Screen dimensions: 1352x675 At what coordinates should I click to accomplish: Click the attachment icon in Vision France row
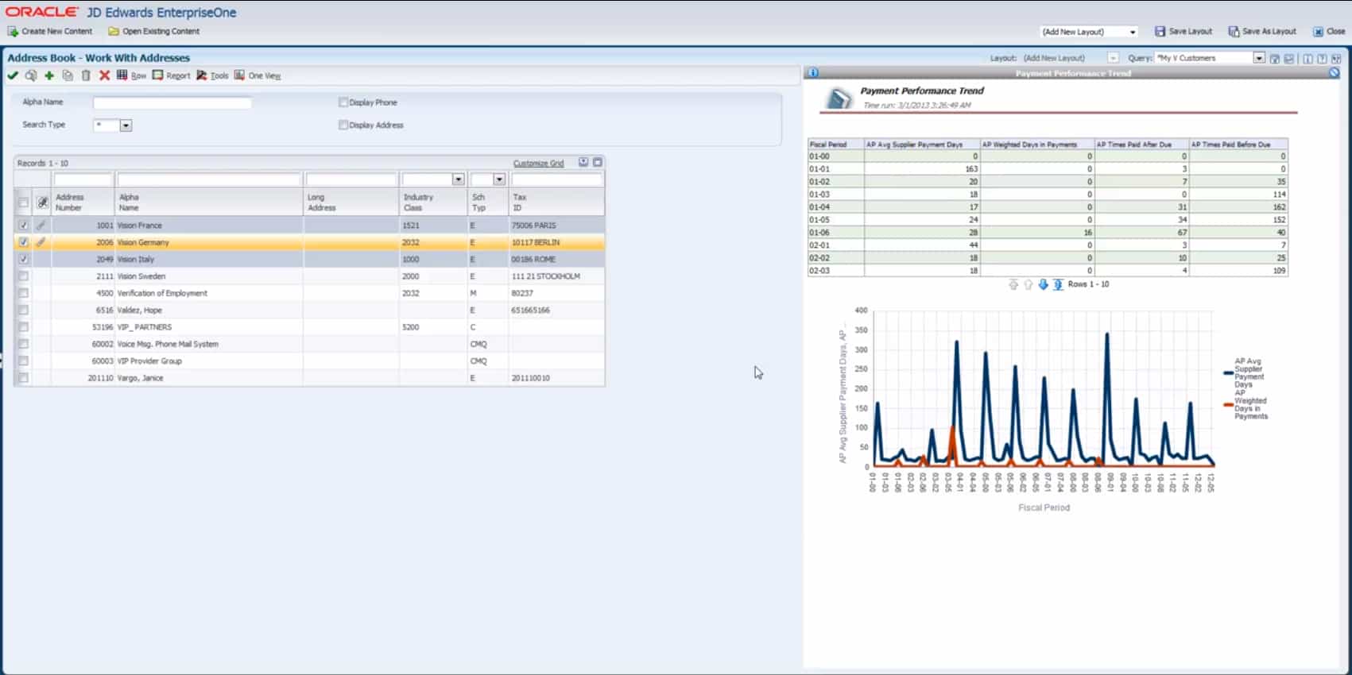pos(41,226)
